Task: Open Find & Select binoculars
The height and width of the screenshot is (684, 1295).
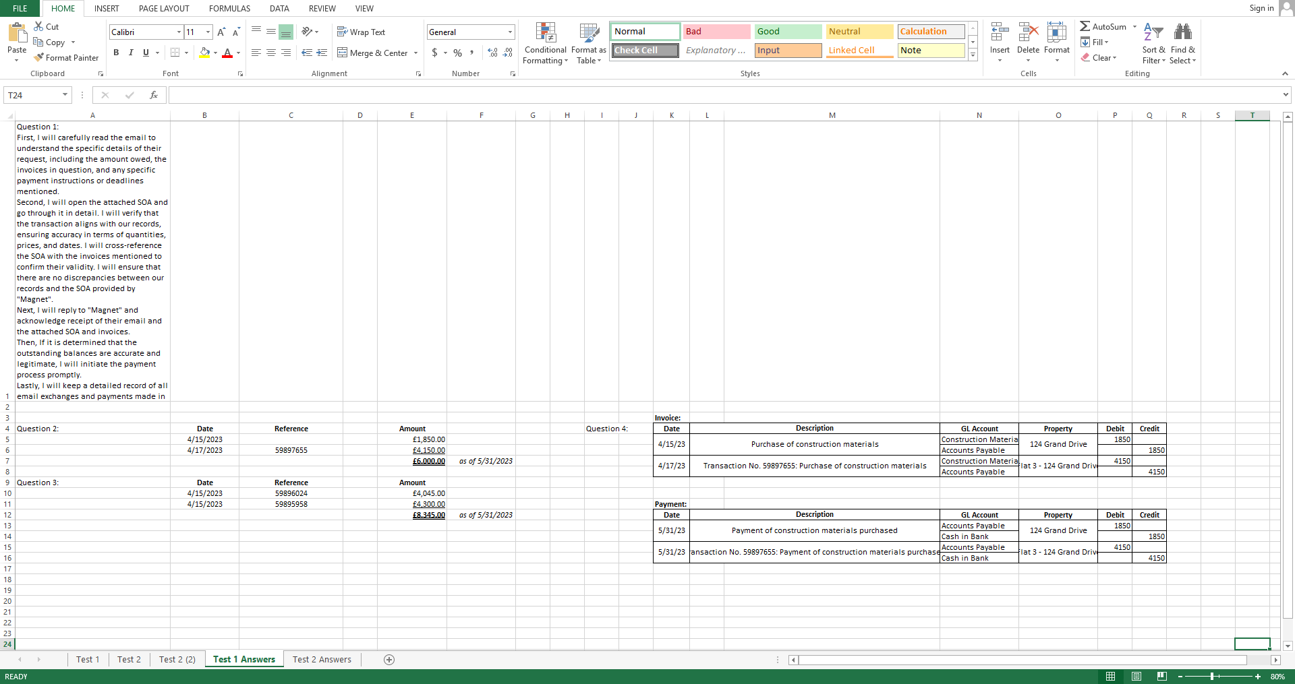Action: click(1182, 43)
